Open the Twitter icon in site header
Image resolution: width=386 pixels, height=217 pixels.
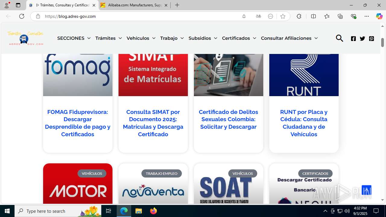[x=362, y=39]
